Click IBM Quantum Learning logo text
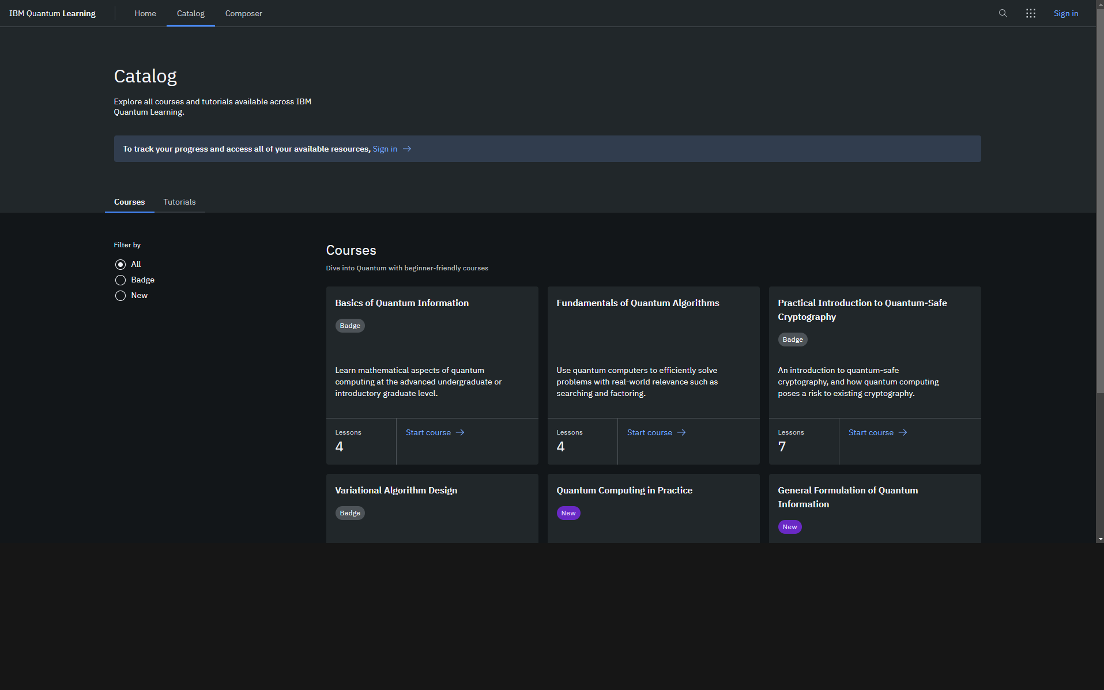The image size is (1104, 690). point(52,13)
